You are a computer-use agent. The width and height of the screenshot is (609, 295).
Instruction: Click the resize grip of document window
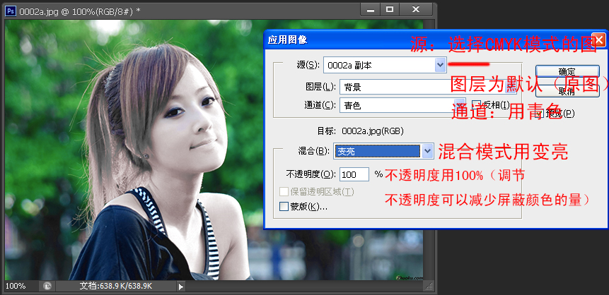pos(429,287)
